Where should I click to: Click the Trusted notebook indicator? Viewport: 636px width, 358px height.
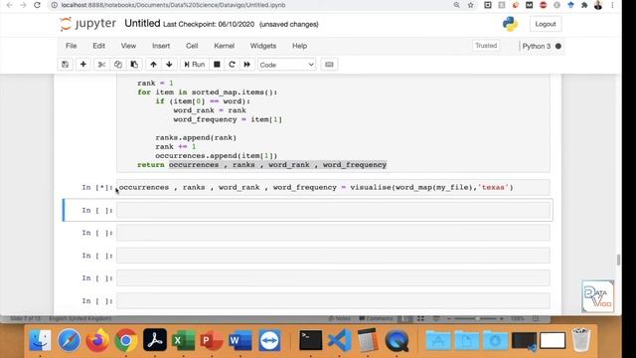click(486, 46)
